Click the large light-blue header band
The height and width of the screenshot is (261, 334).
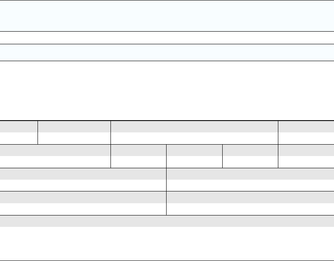pos(167,16)
